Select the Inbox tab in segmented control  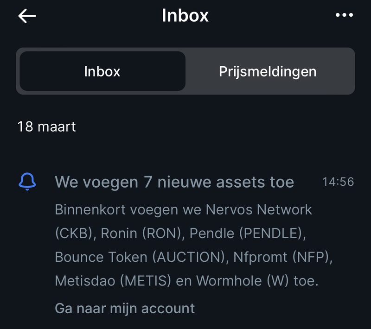[x=102, y=71]
